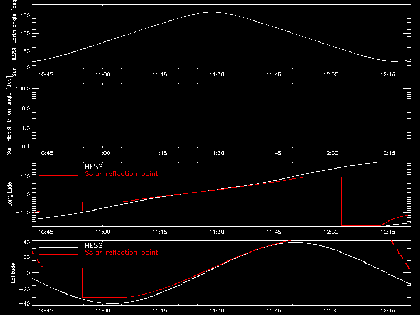The height and width of the screenshot is (315, 420).
Task: Click 11:00 time label under Moon angle plot
Action: tap(102, 153)
